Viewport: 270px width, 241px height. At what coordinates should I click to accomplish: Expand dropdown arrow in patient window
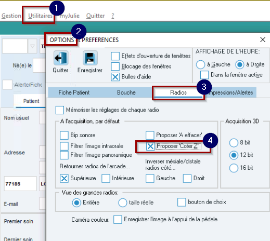click(32, 46)
